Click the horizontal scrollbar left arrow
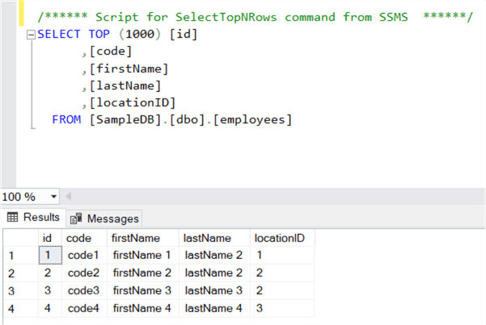Screen dimensions: 486x325 pyautogui.click(x=69, y=197)
